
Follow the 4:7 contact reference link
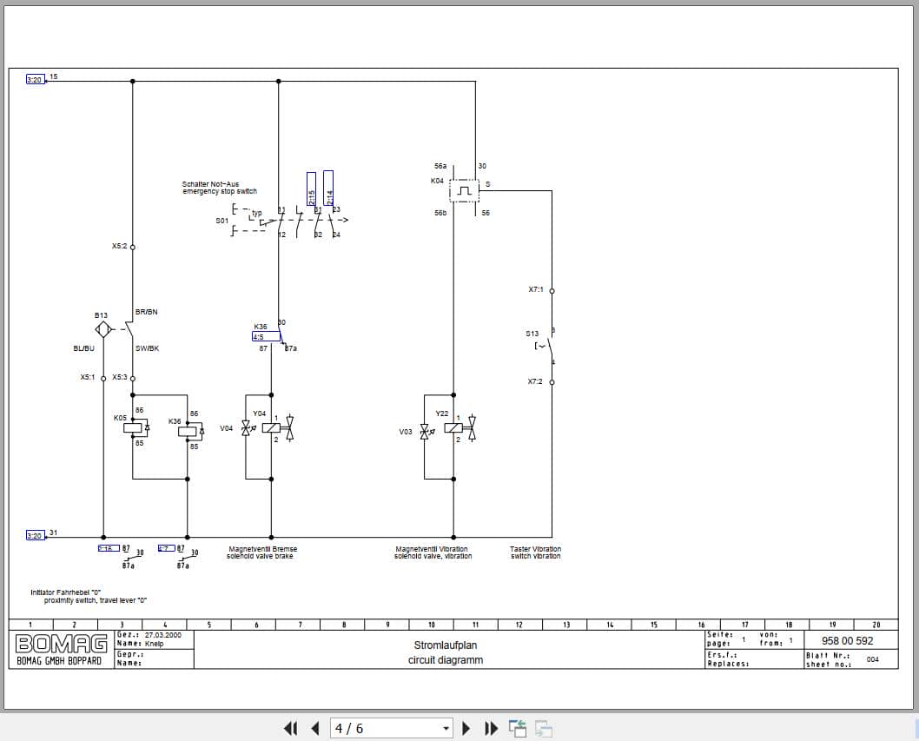tap(167, 548)
